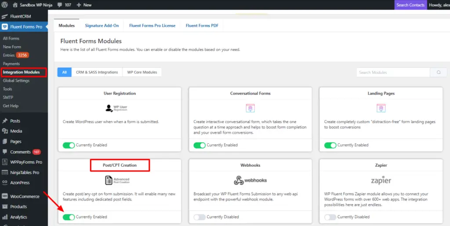Click into the Search Modules field
This screenshot has height=226, width=450.
[x=393, y=73]
